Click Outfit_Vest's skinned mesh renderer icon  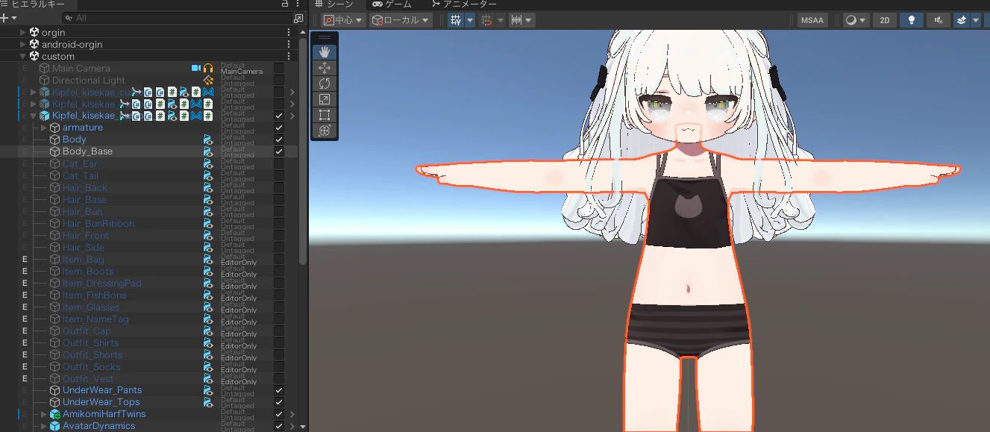208,378
